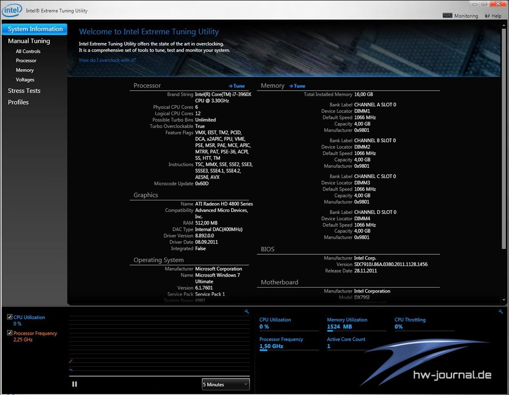Viewport: 509px width, 395px height.
Task: Click Total Installed Memory value 16,00 GB
Action: (363, 95)
